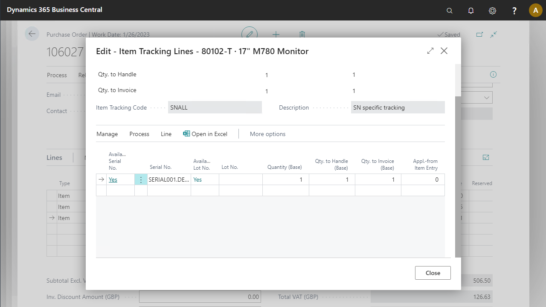The image size is (546, 307).
Task: Click the expand icon in Lines section
Action: [x=486, y=157]
